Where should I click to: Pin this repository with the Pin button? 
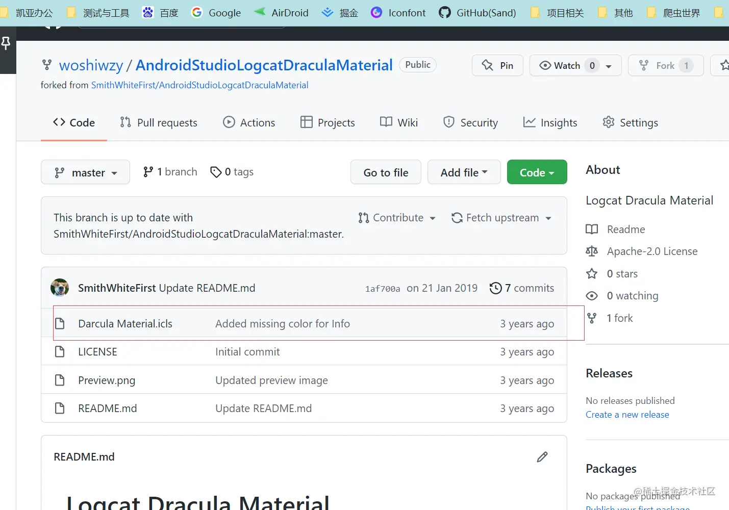pos(497,65)
